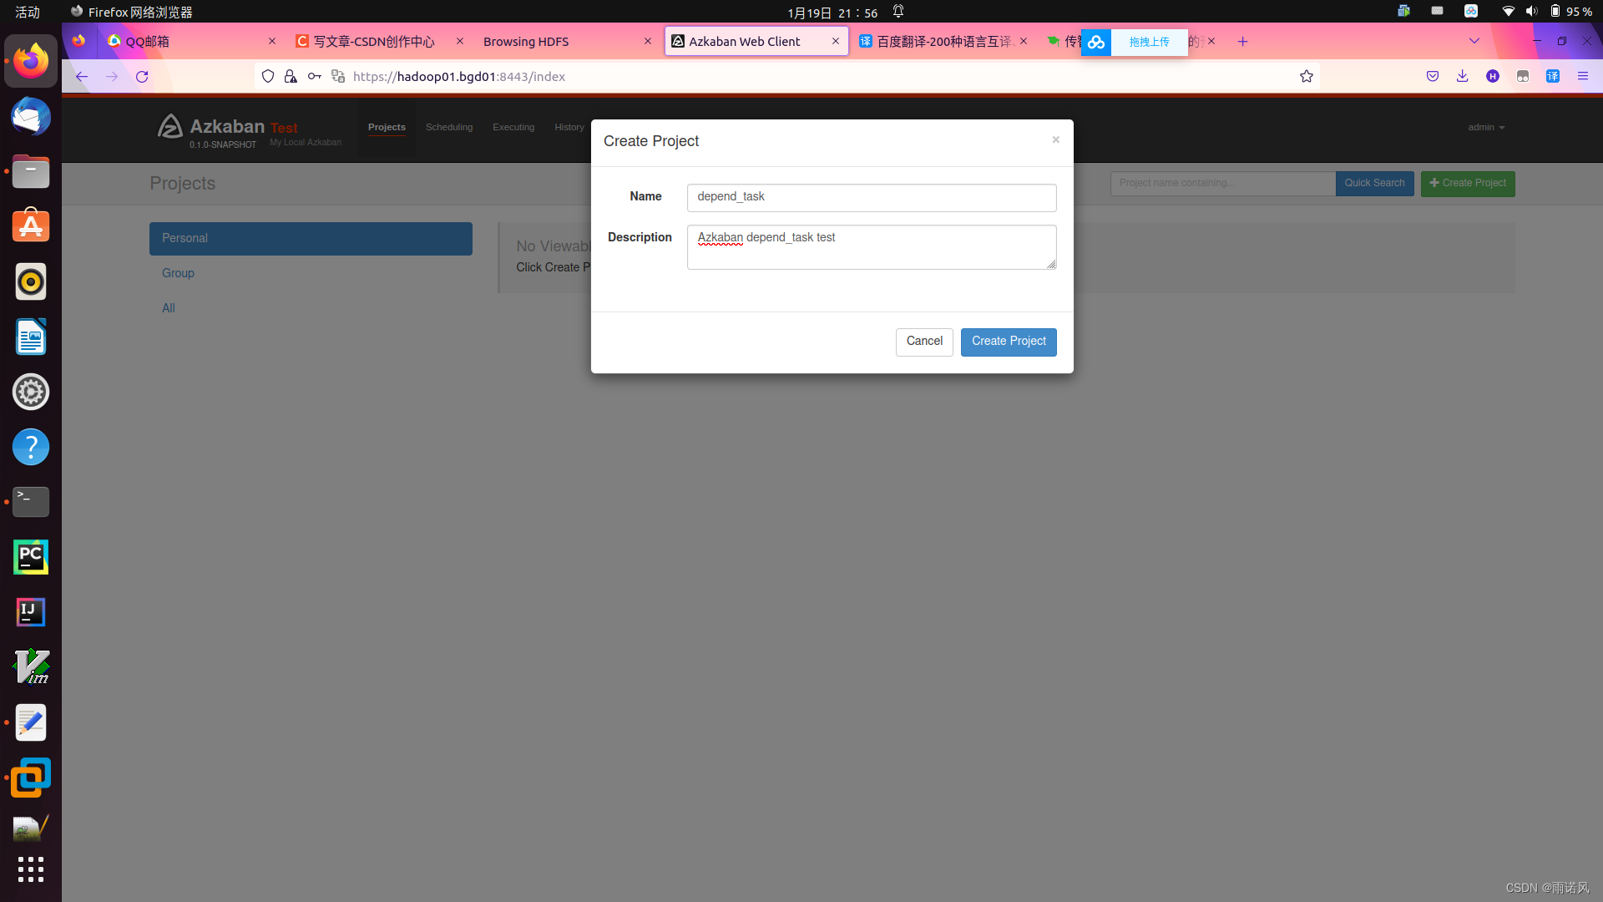
Task: Click the browser reload page icon
Action: coord(142,77)
